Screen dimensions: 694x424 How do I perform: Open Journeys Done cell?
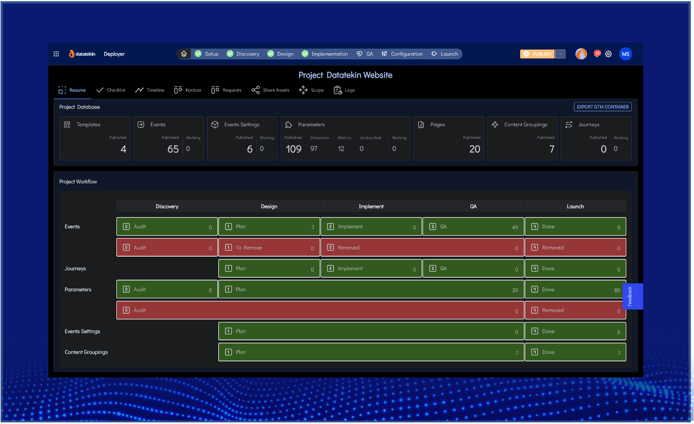(575, 268)
